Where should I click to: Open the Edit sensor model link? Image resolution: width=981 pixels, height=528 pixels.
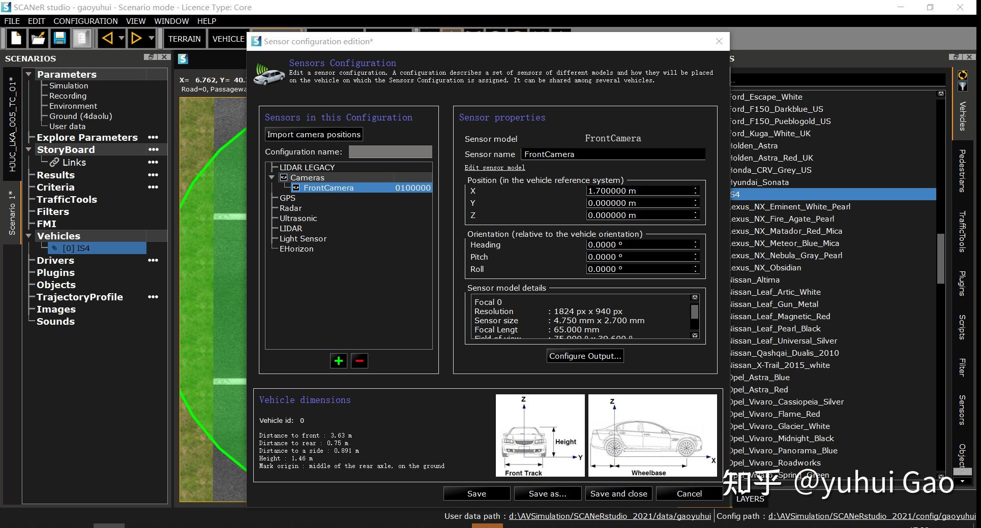tap(494, 168)
